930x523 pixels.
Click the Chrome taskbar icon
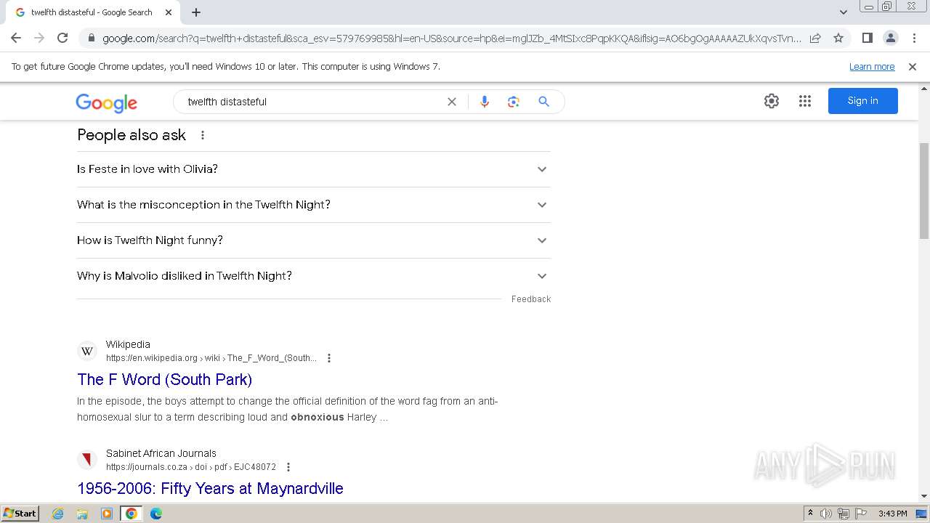click(x=132, y=514)
